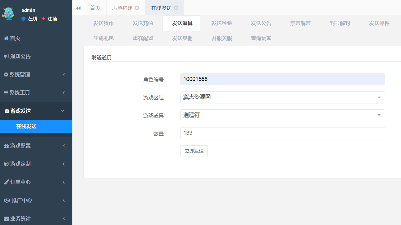Click the list icon beside 系统工具

5,92
